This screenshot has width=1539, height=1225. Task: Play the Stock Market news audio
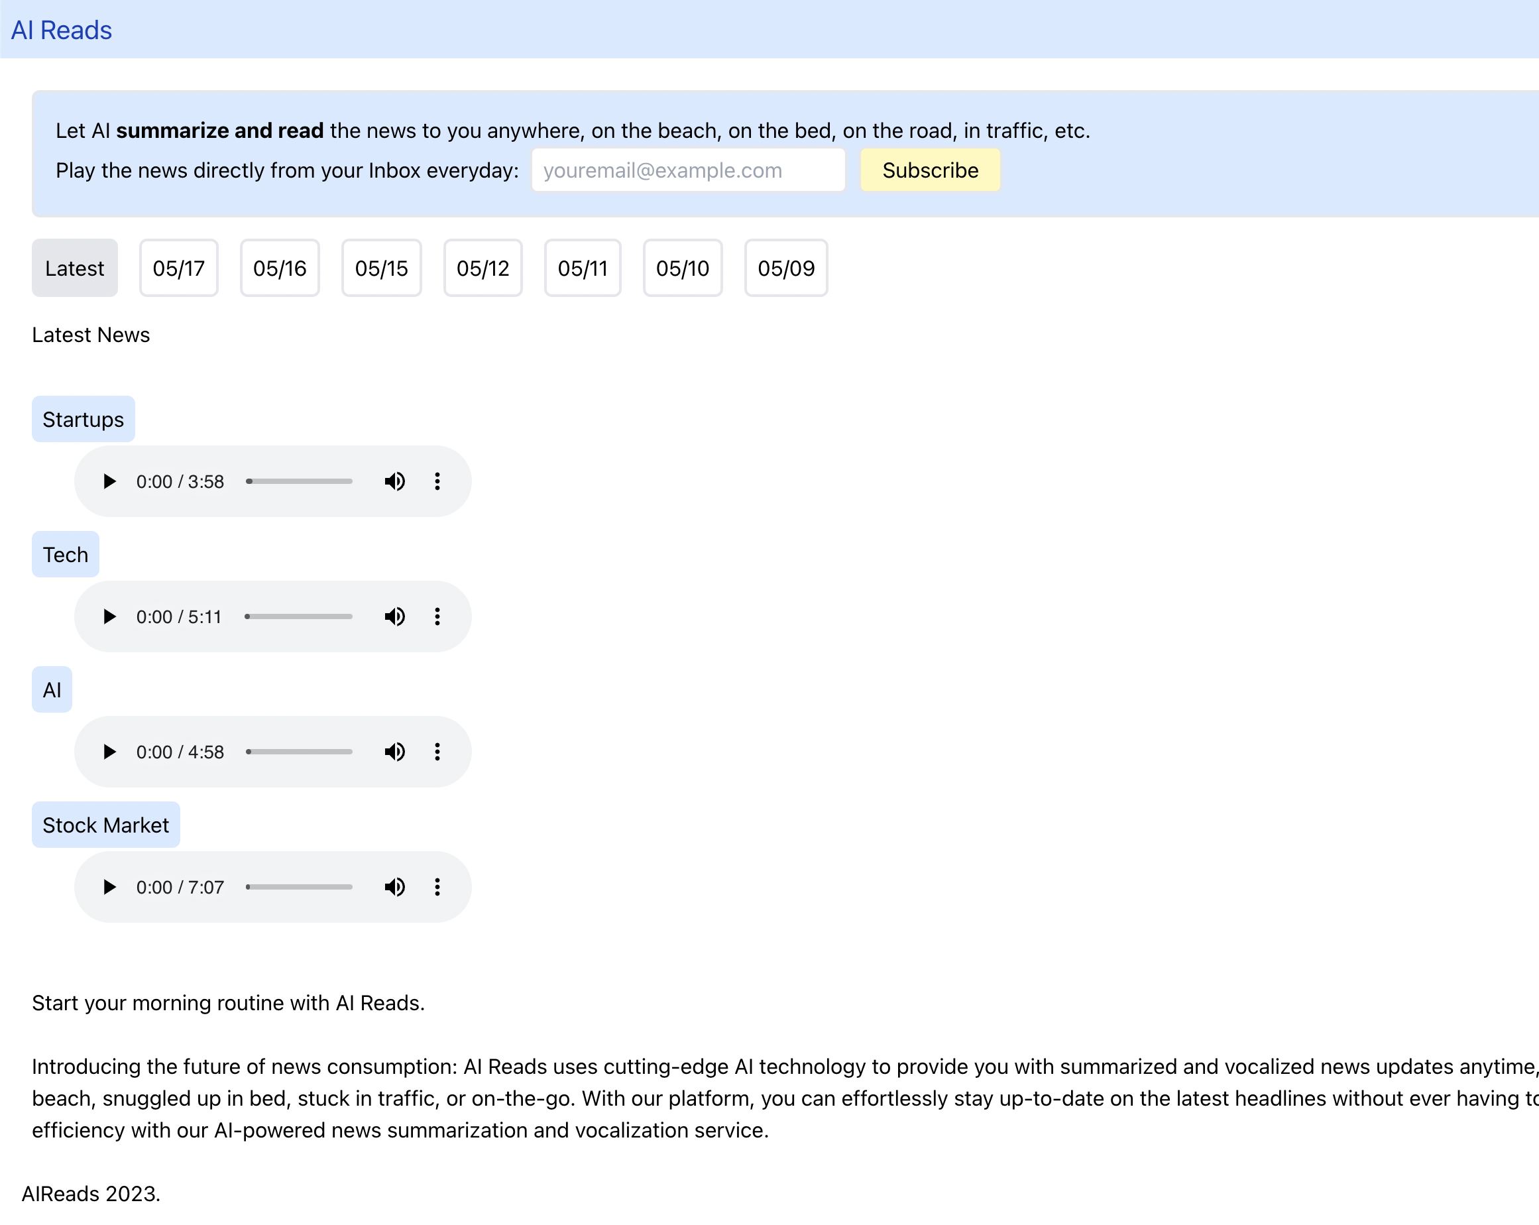109,888
